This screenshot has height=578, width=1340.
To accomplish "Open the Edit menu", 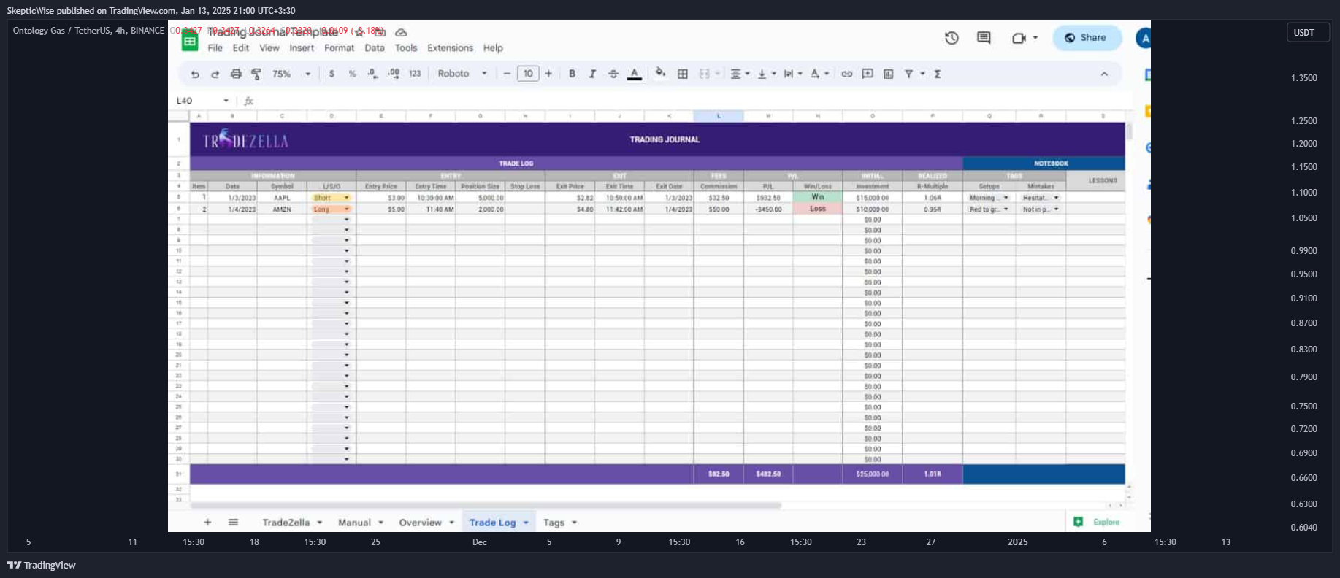I will (241, 48).
